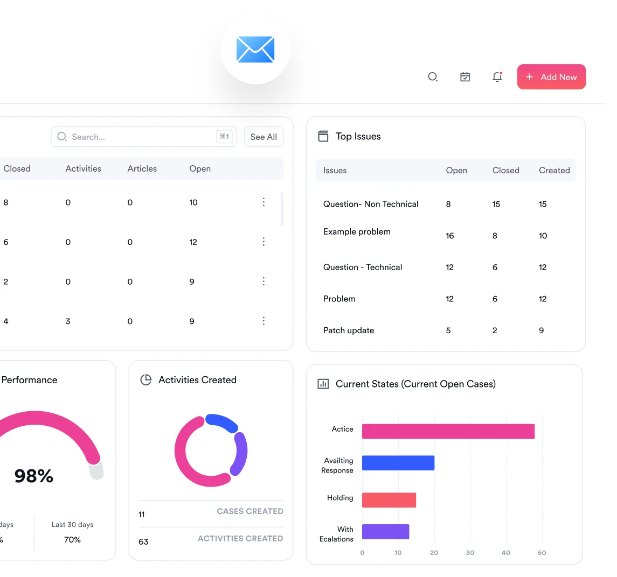Click the Last 30 days label
Screen dimensions: 617x577
click(x=72, y=524)
